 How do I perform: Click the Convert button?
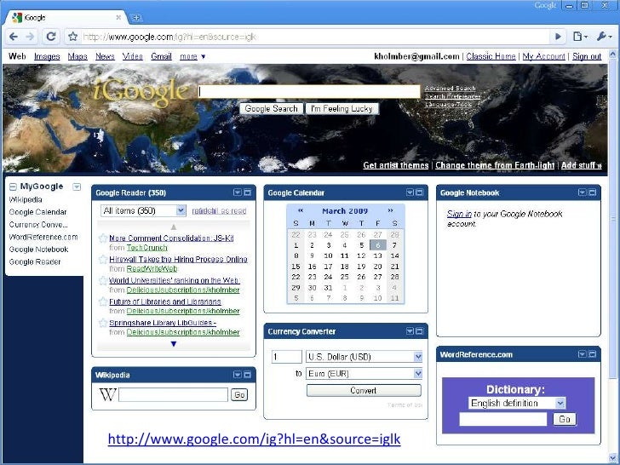[364, 391]
